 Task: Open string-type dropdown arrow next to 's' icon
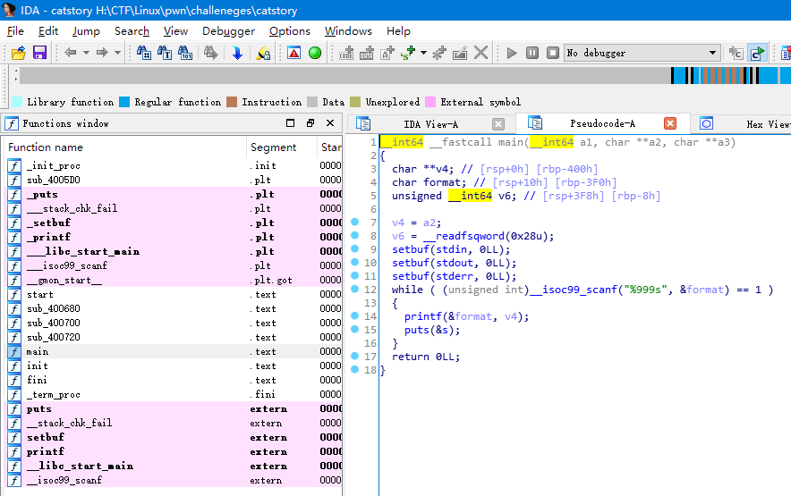(423, 53)
